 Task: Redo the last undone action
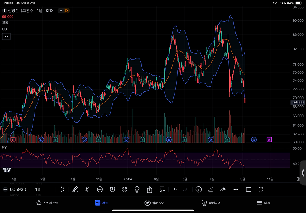pos(185,189)
